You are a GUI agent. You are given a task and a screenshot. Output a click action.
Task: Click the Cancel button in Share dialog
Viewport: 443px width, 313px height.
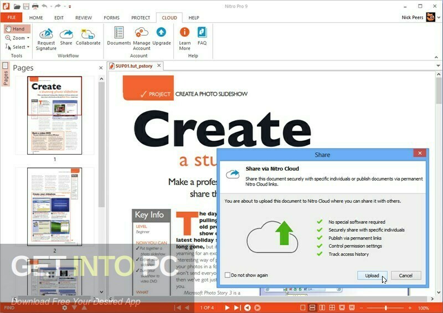[406, 275]
